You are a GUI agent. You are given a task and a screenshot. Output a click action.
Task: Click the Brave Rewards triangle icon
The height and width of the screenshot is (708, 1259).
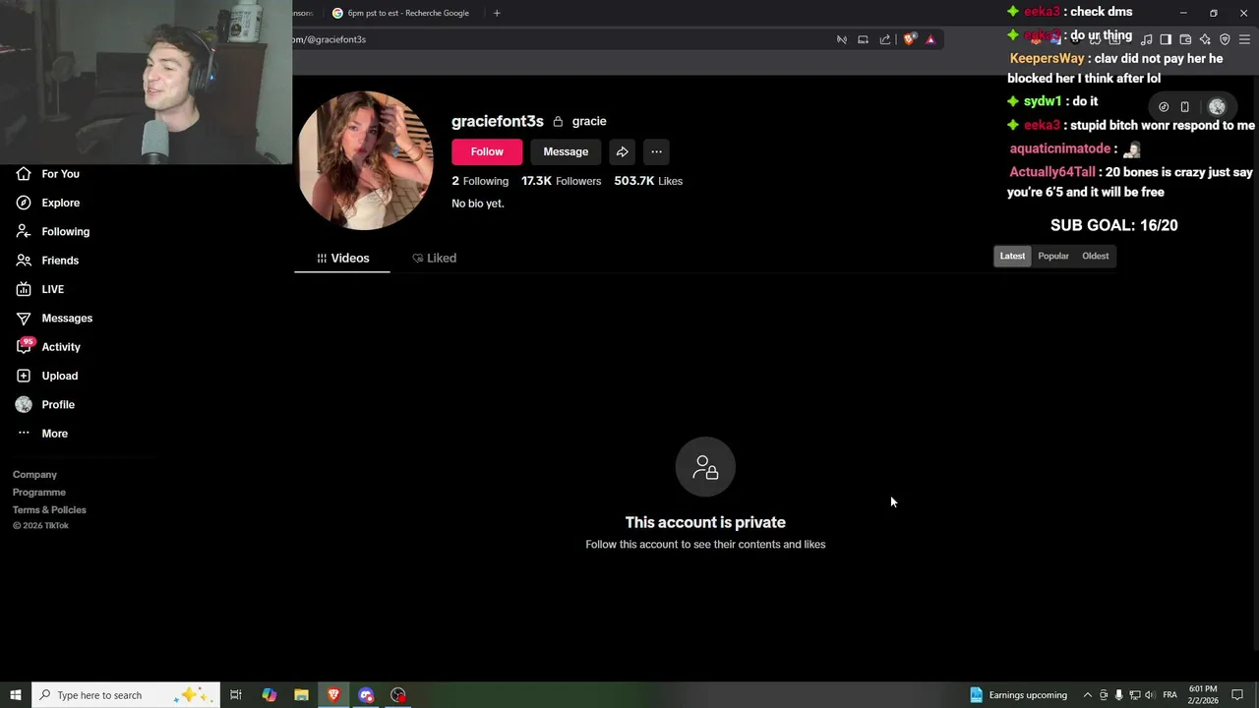pos(930,39)
